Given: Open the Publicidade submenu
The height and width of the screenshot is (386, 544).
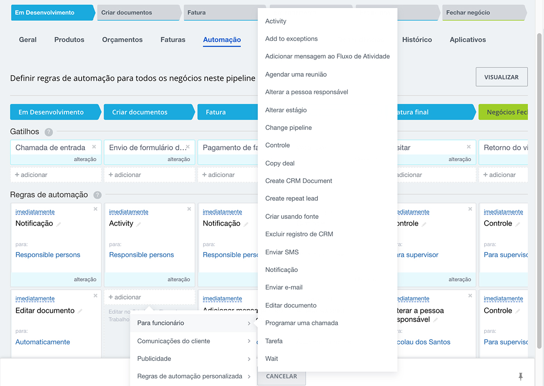Looking at the screenshot, I should click(x=194, y=359).
